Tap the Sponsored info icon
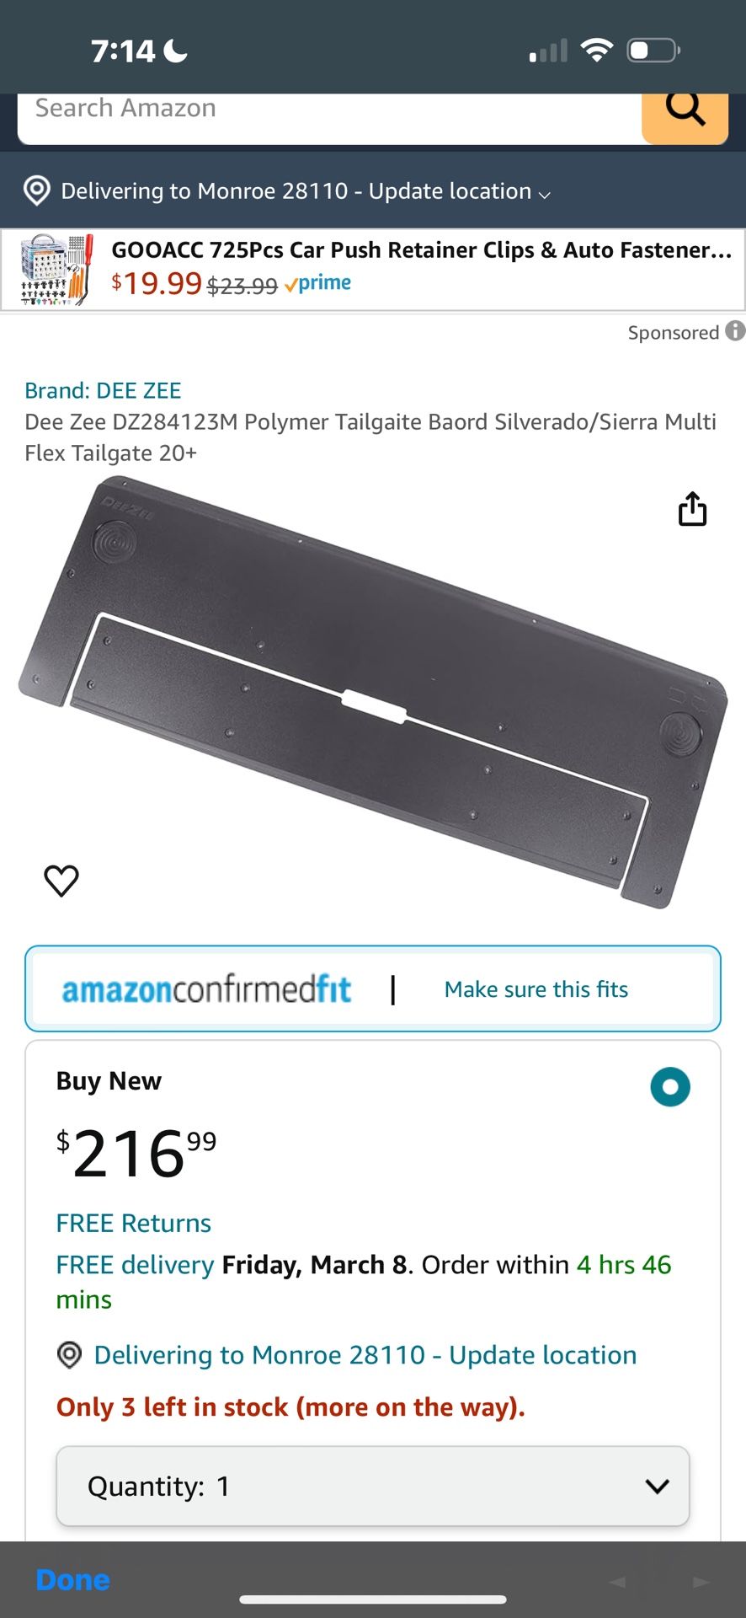This screenshot has height=1618, width=746. 735,331
